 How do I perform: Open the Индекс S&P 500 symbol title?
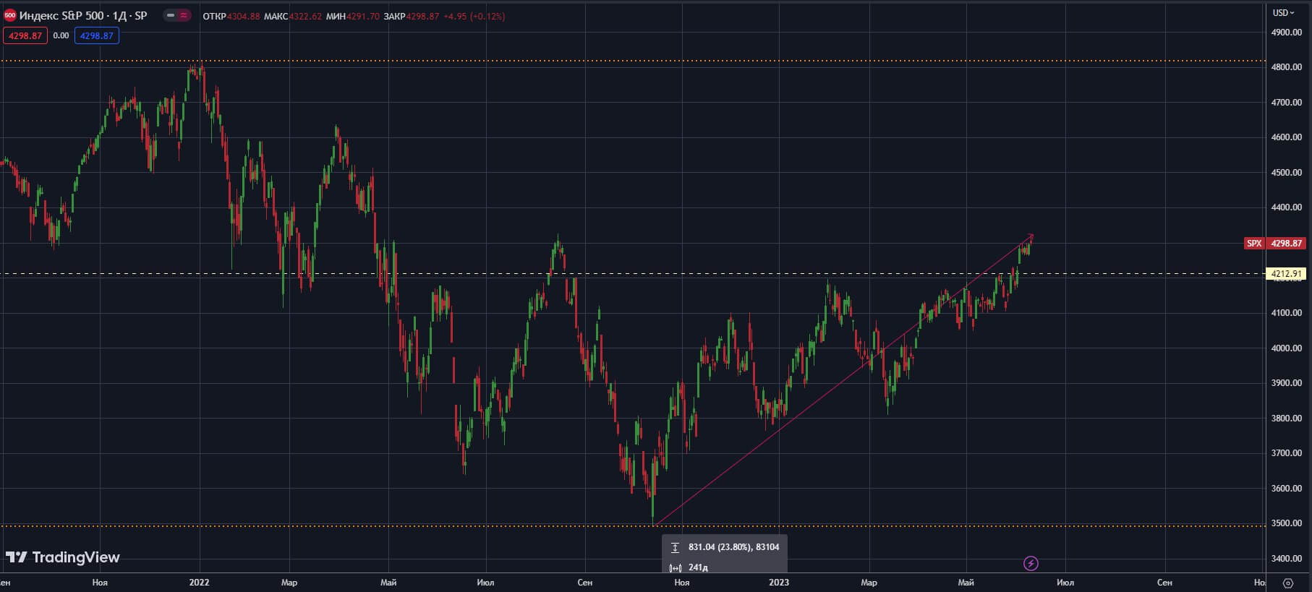[x=83, y=15]
